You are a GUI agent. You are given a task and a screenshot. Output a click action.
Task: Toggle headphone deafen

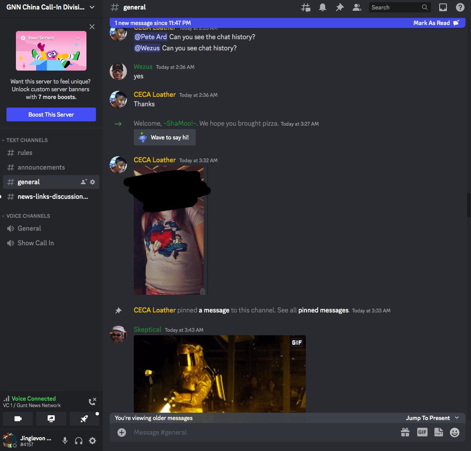(x=79, y=441)
